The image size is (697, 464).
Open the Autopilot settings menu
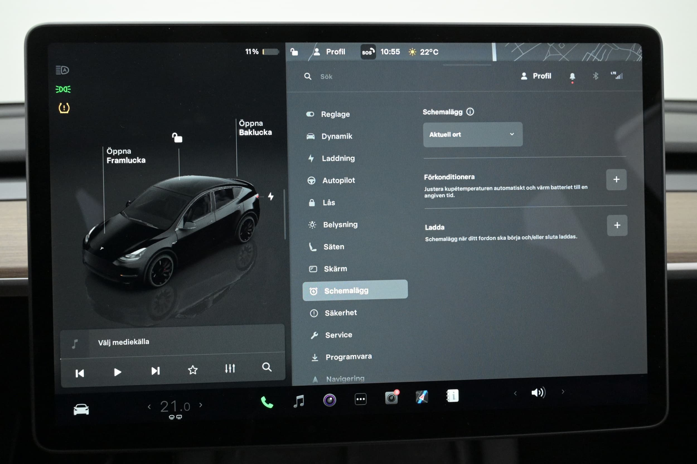pyautogui.click(x=331, y=181)
